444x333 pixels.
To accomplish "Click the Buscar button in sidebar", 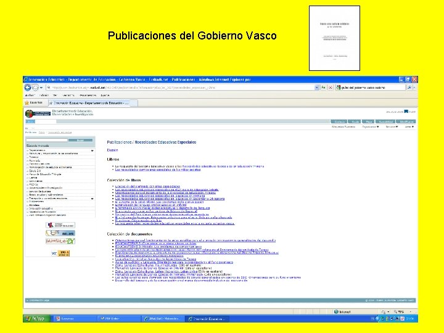I will pos(80,140).
